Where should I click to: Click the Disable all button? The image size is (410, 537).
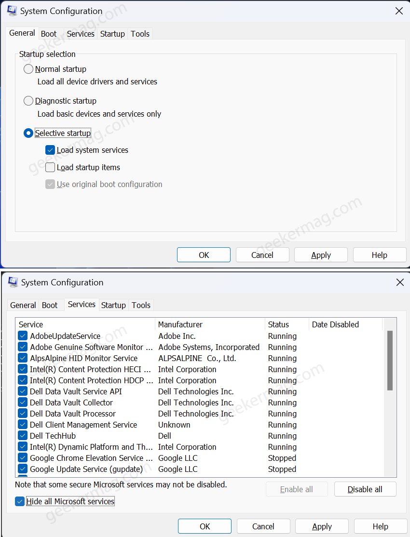click(x=365, y=489)
